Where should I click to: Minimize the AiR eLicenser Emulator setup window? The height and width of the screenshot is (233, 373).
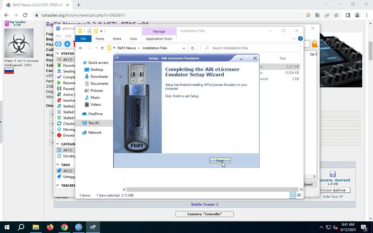(x=241, y=58)
